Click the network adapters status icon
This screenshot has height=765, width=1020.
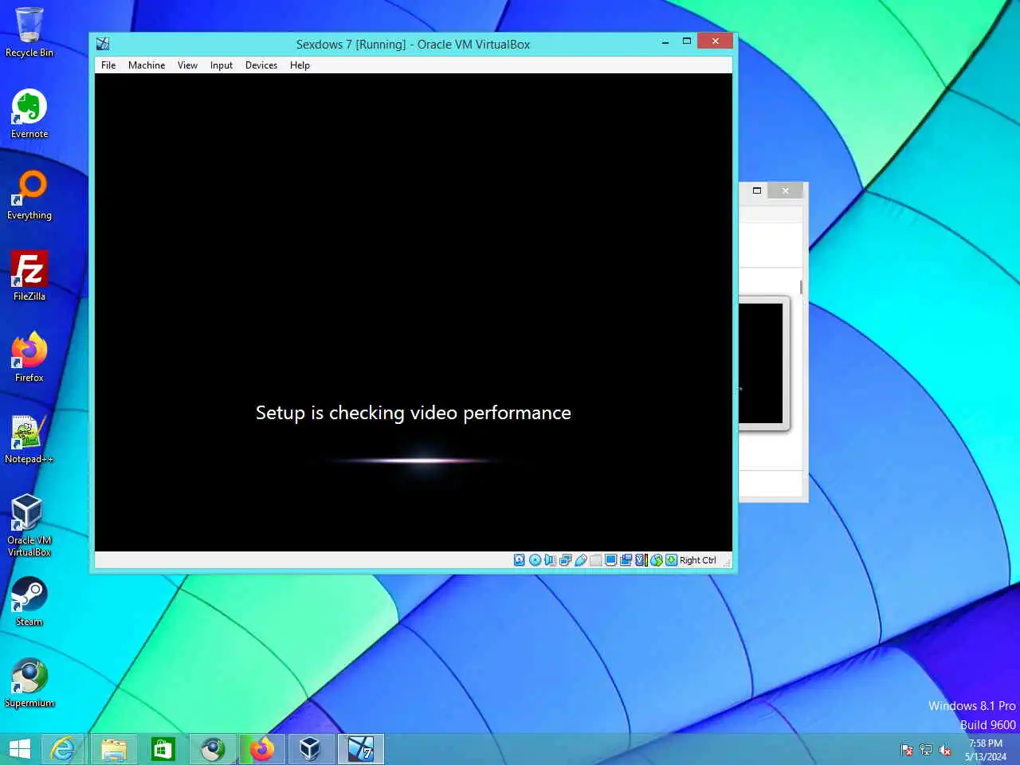tap(566, 560)
